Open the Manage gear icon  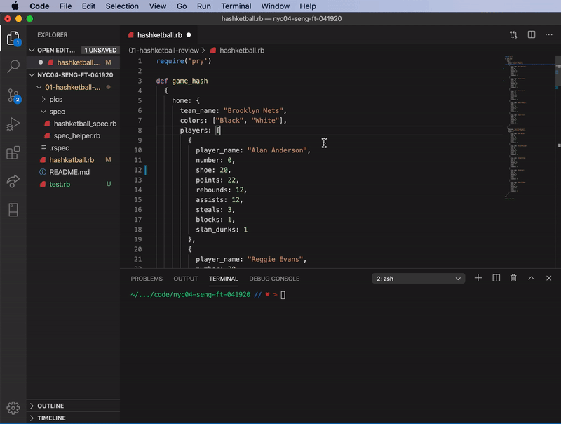pos(13,408)
